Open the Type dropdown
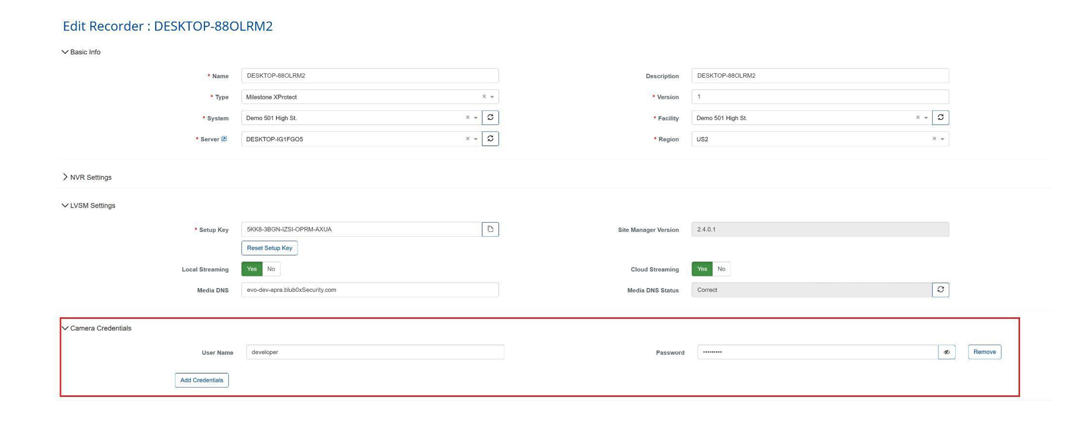Image resolution: width=1065 pixels, height=446 pixels. tap(492, 97)
